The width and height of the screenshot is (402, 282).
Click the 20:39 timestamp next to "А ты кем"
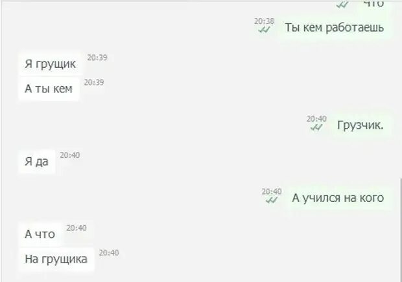[94, 82]
